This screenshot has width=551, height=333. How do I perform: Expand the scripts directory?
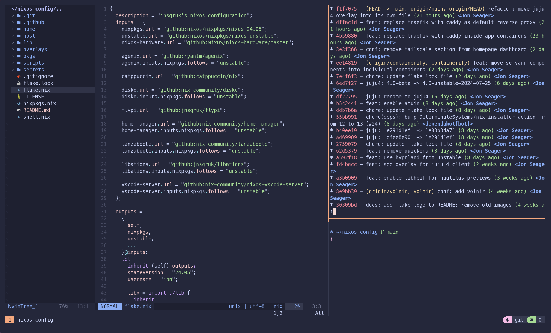pyautogui.click(x=13, y=63)
